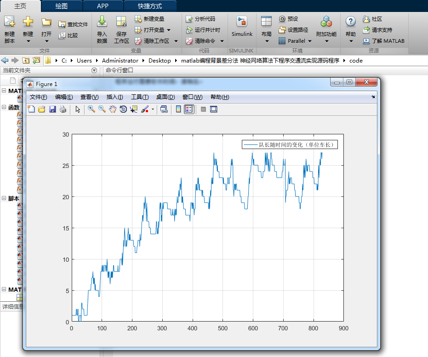The image size is (428, 357).
Task: Click New Figure icon in Figure 1 toolbar
Action: pyautogui.click(x=31, y=109)
